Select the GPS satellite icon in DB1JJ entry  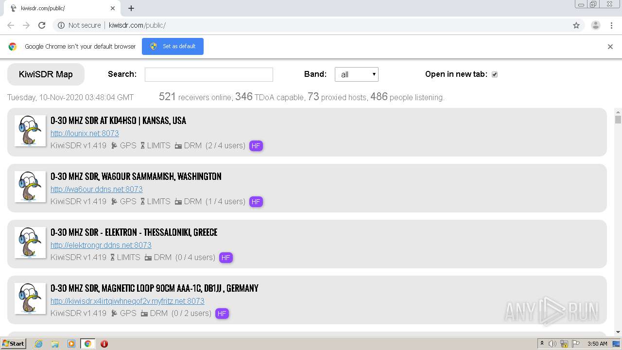click(114, 313)
